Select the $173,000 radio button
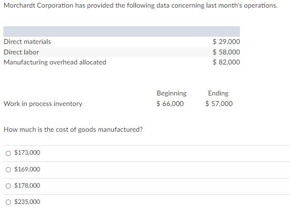Screen dimensions: 290x211 coord(8,153)
